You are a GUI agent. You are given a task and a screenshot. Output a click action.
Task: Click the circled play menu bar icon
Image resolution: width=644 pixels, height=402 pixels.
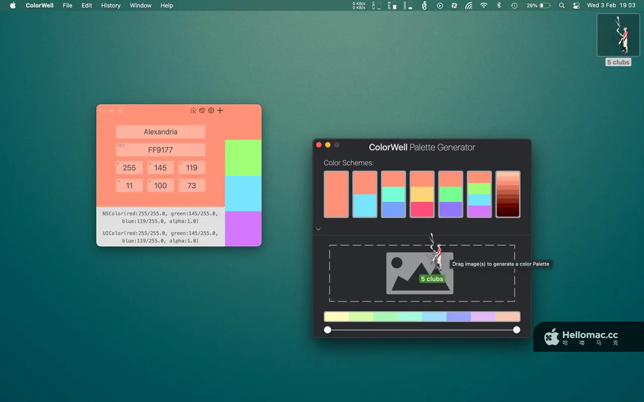[440, 6]
